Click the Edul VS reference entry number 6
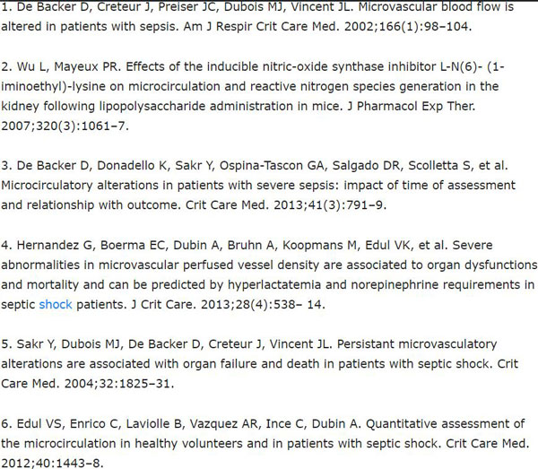538x469 pixels. [x=265, y=443]
